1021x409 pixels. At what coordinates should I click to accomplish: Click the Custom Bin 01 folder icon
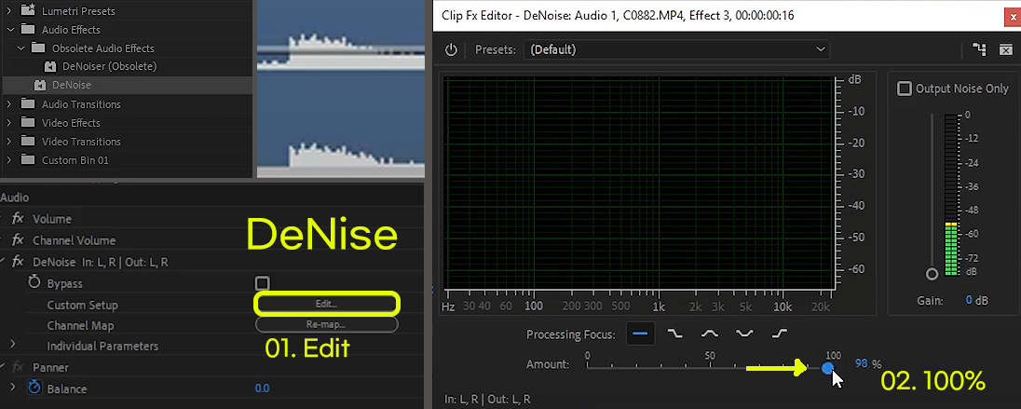tap(27, 160)
